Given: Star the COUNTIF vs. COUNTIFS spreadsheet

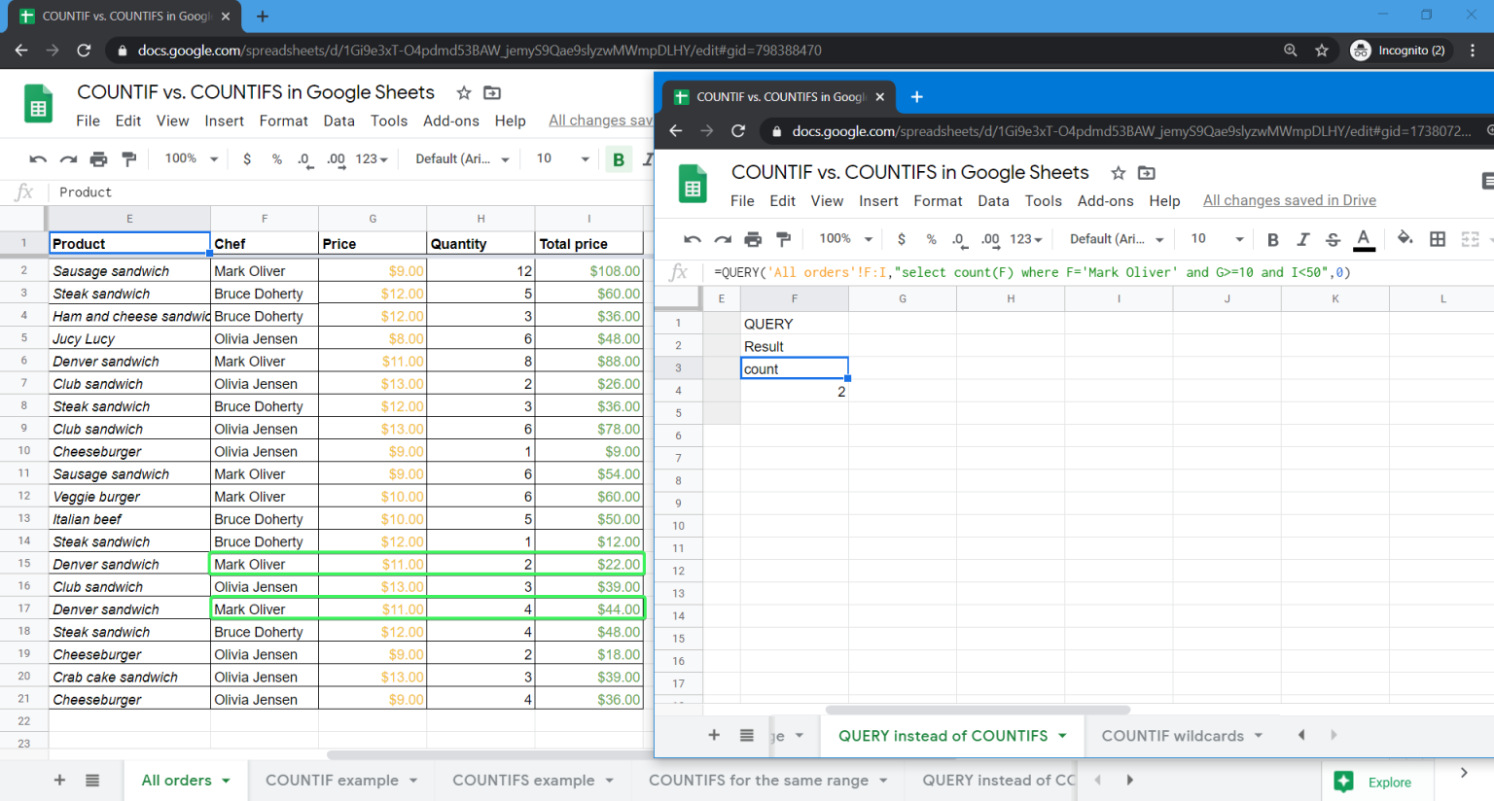Looking at the screenshot, I should (x=1117, y=172).
